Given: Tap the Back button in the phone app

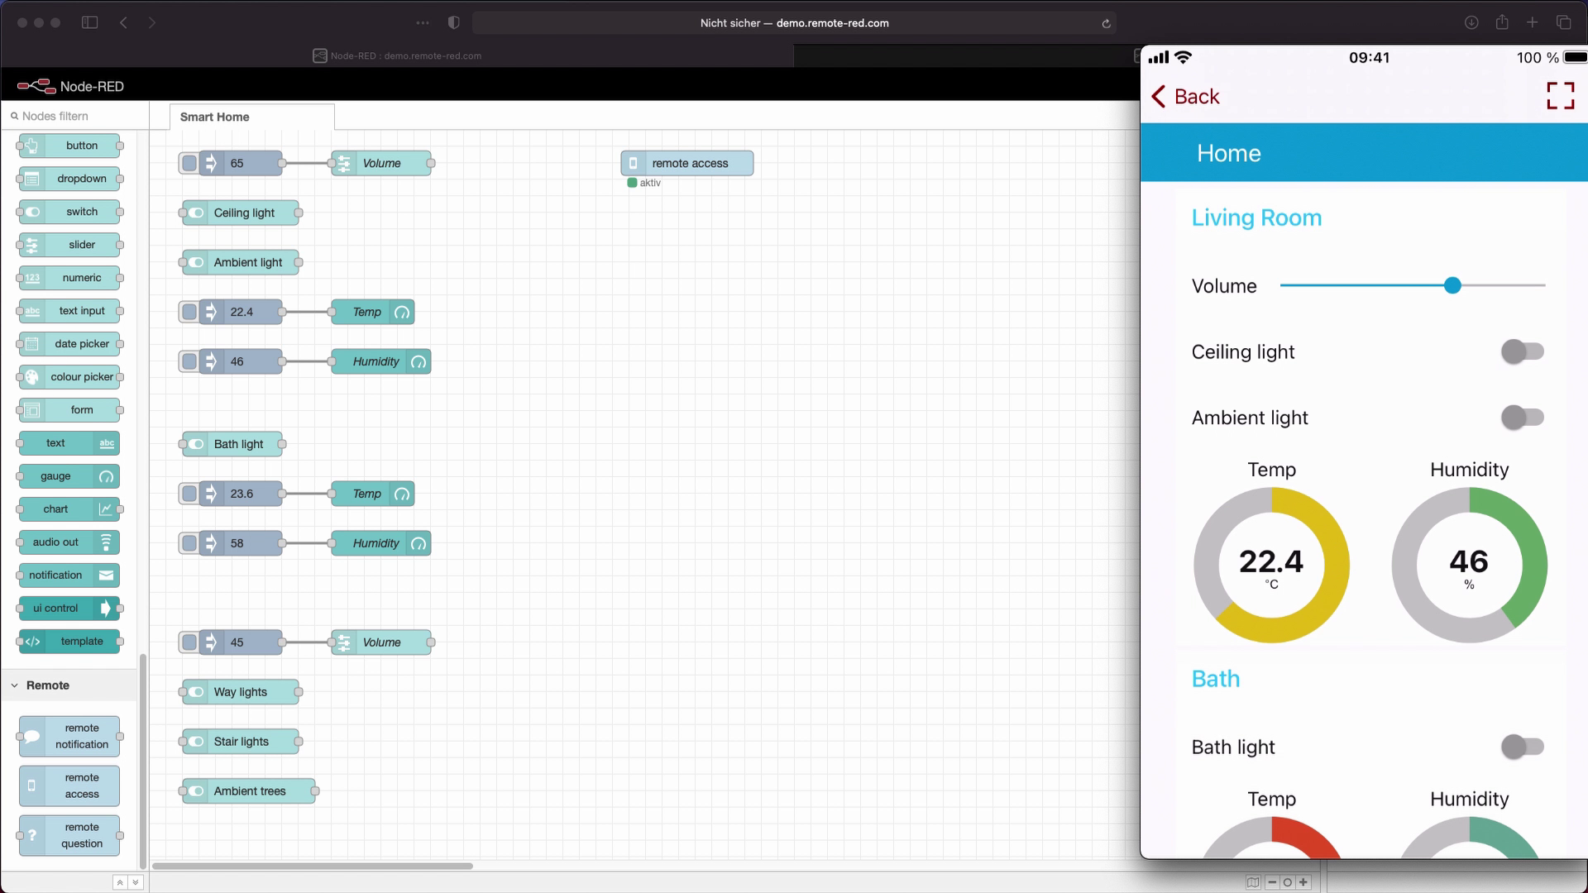Looking at the screenshot, I should pyautogui.click(x=1185, y=97).
